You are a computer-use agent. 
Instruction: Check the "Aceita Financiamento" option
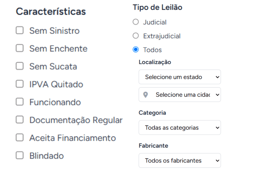tap(19, 138)
